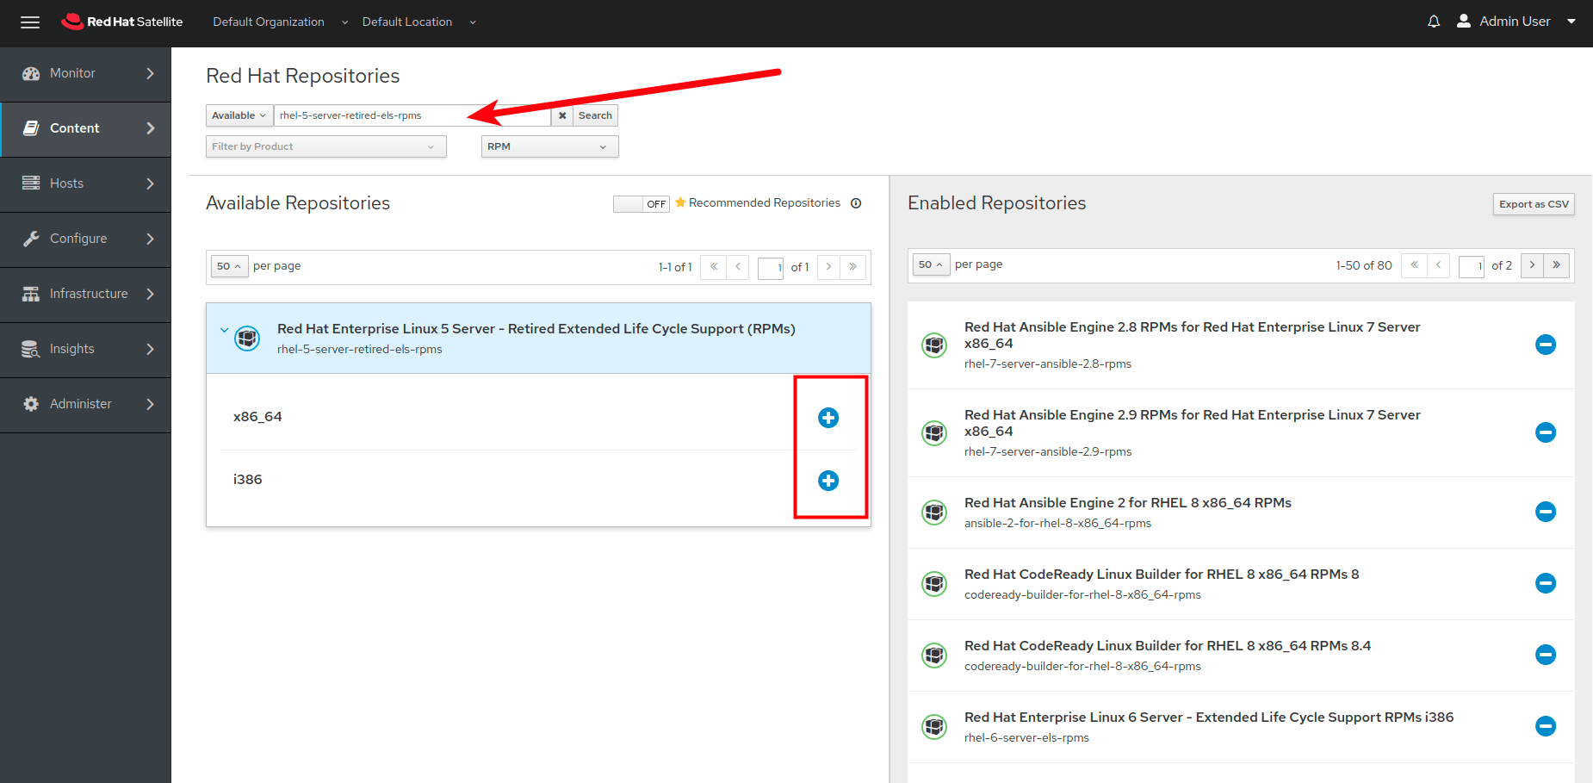Toggle Recommended Repositories on
Image resolution: width=1593 pixels, height=783 pixels.
[x=641, y=203]
